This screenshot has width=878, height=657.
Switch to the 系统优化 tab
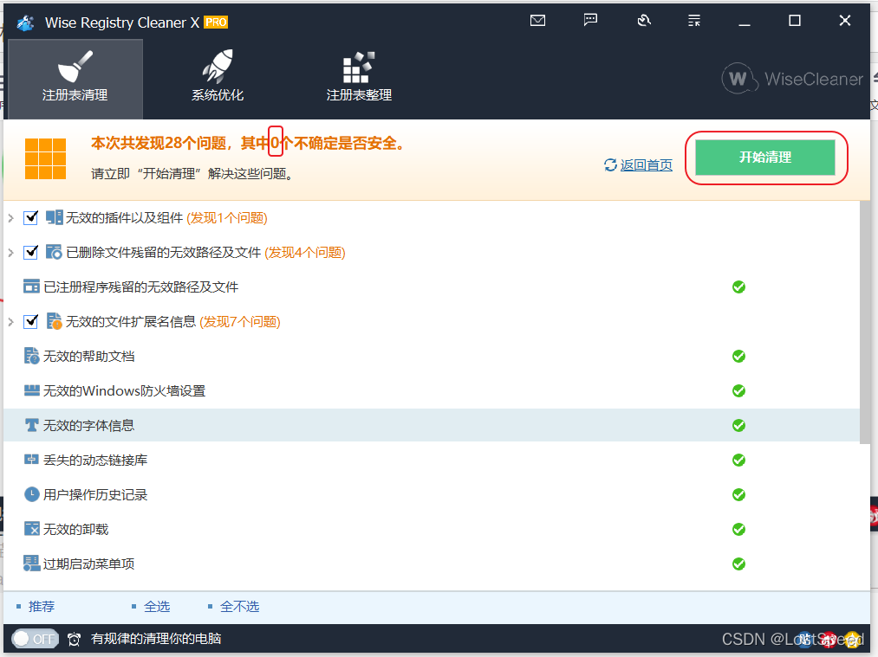point(218,78)
